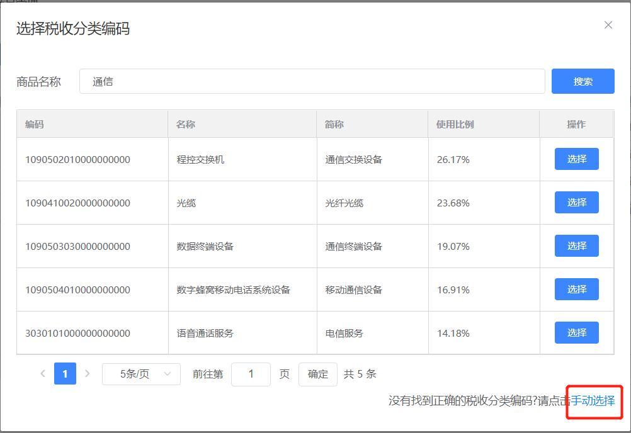The width and height of the screenshot is (631, 433).
Task: Click the 手动选择 link
Action: [592, 399]
